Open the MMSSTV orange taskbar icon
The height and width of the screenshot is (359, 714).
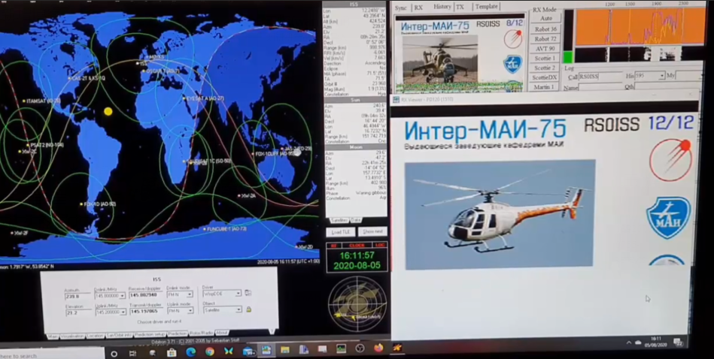click(x=397, y=348)
